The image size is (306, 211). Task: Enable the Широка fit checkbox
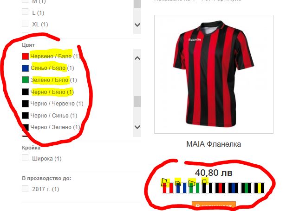pos(25,157)
